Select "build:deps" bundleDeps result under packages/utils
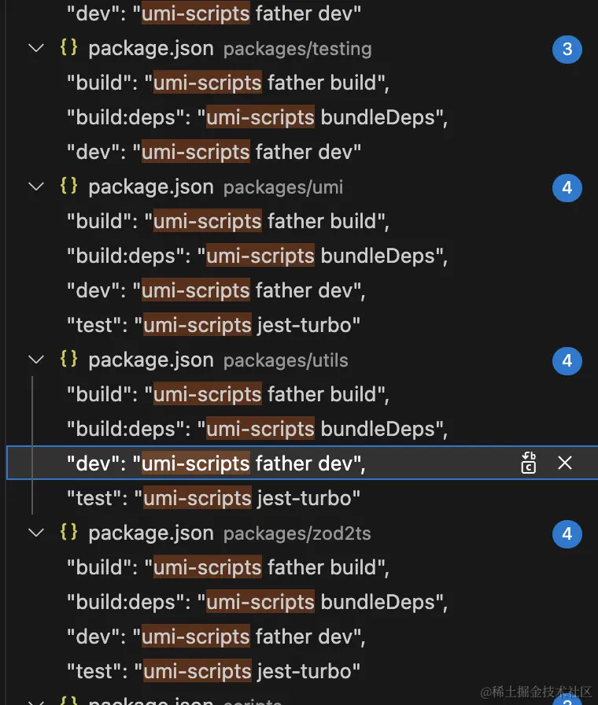598x705 pixels. 257,429
